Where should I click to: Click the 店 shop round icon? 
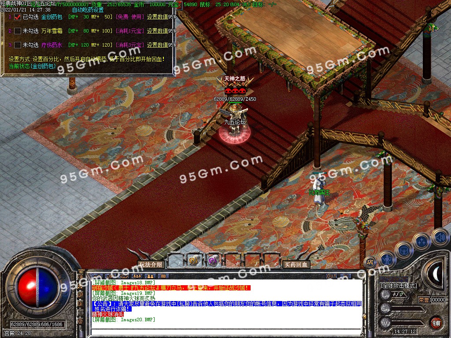[370, 262]
